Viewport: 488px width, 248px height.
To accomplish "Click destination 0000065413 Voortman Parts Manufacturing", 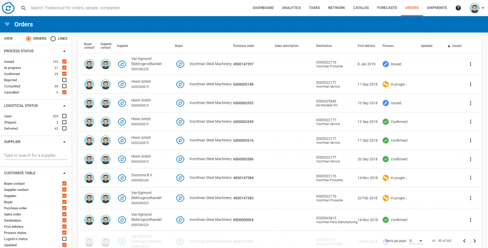I will pos(336,220).
